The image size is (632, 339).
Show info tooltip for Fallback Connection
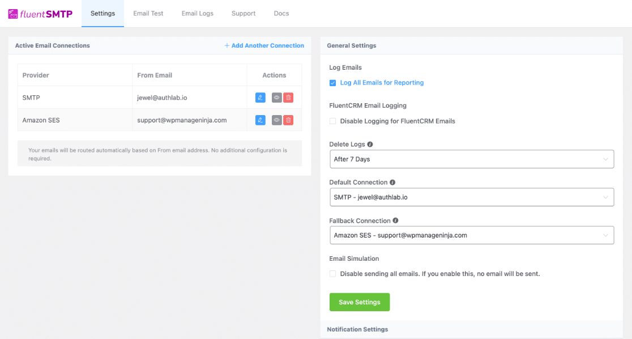click(x=395, y=221)
